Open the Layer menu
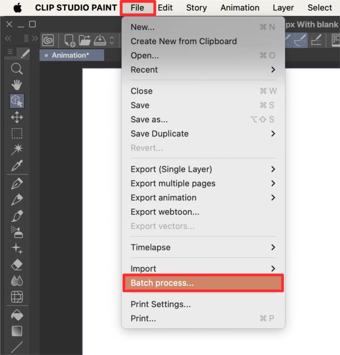 tap(283, 8)
